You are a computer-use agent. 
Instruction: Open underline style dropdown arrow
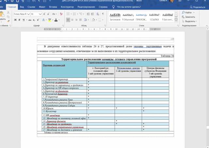point(26,20)
